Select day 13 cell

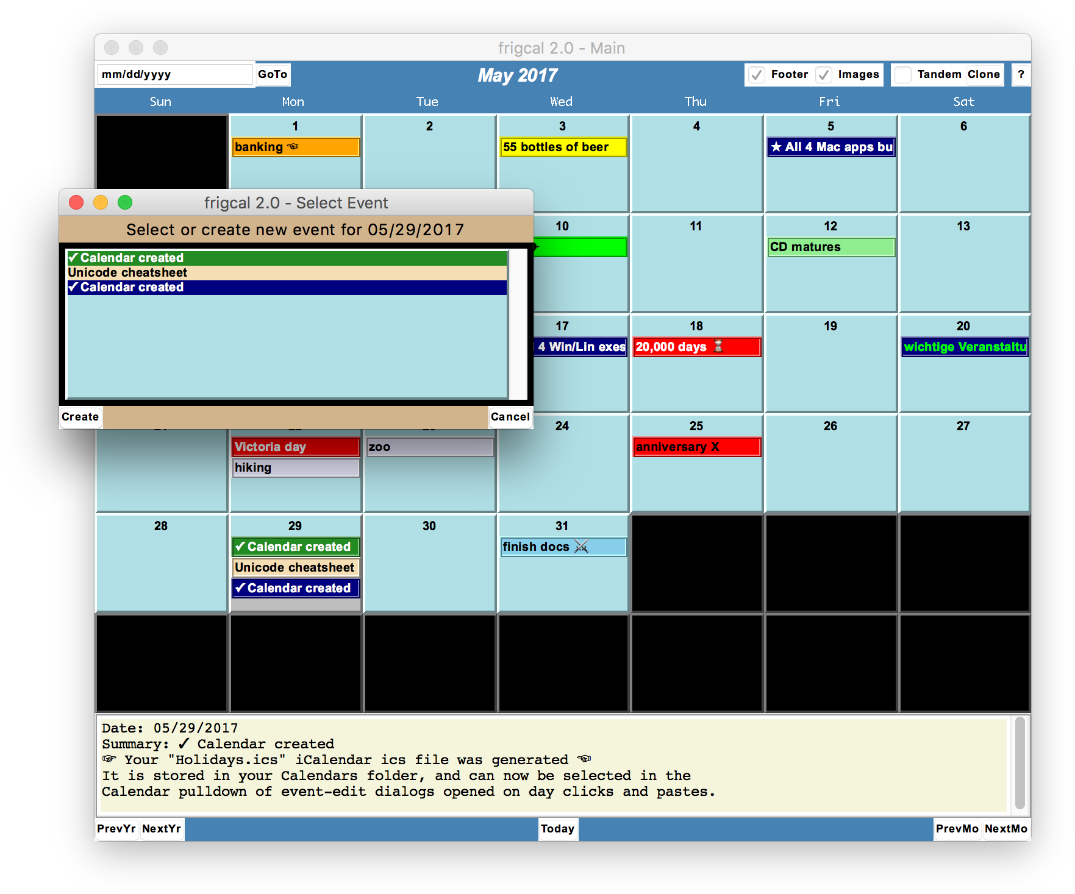coord(965,263)
